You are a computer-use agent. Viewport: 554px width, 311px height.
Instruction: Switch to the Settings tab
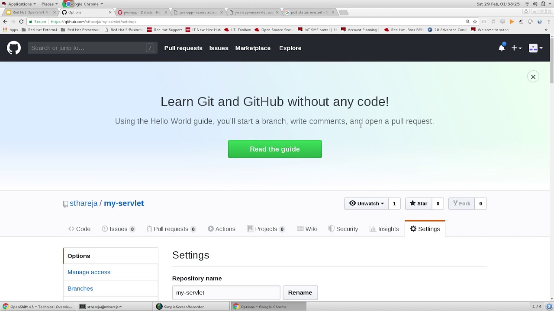(x=425, y=229)
